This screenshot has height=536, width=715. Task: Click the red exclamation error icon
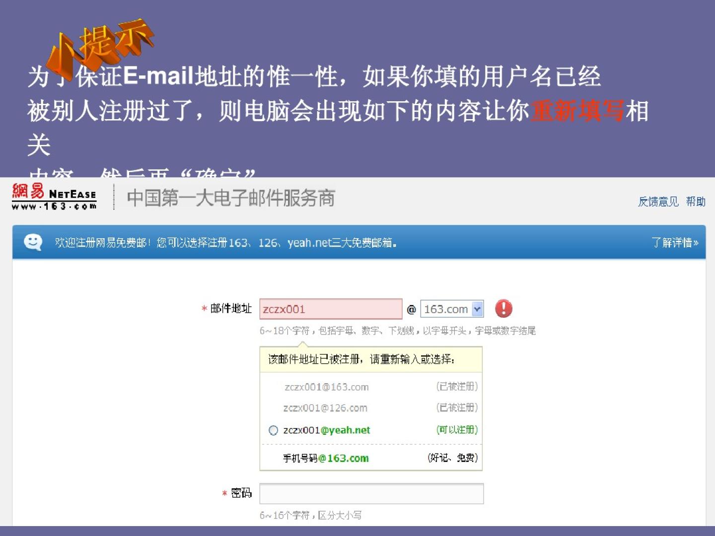pos(503,309)
